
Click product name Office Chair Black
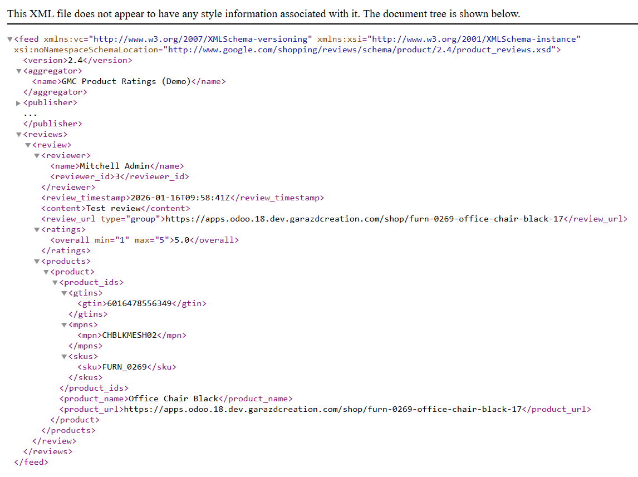(174, 399)
